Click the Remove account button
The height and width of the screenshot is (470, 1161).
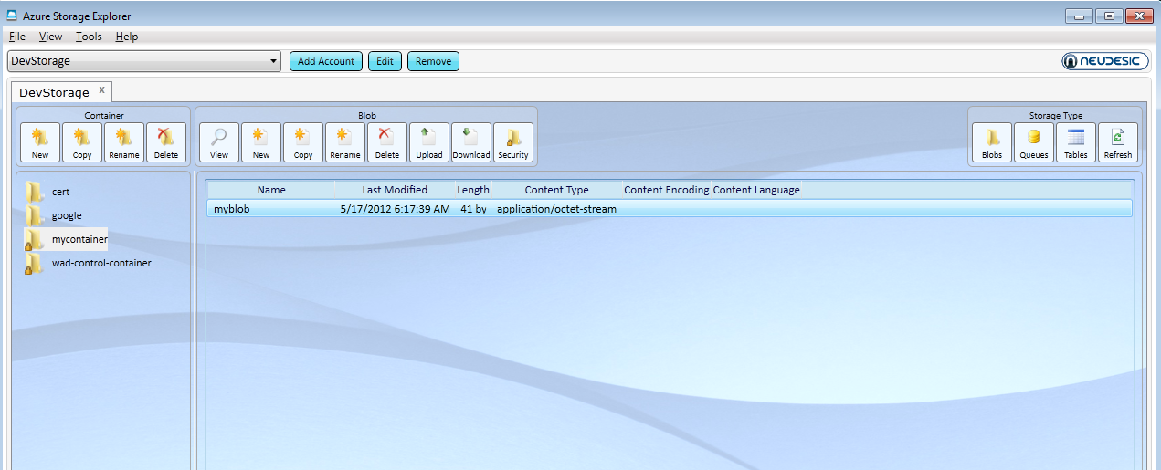[433, 61]
